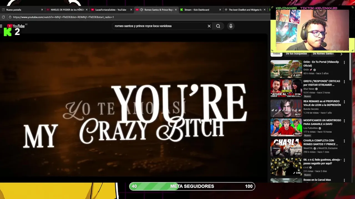
Task: Visit the Shur News channel
Action: point(309,89)
